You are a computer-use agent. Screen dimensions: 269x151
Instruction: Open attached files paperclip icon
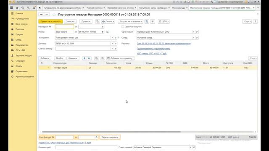point(153,21)
